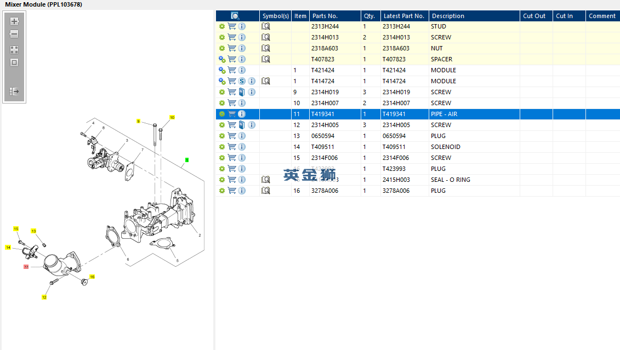Open symbol lookup for SEAL - O RING

(x=266, y=180)
